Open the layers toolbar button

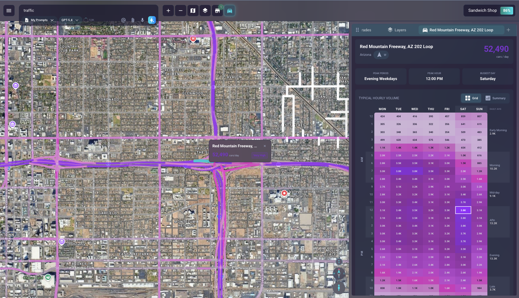[x=205, y=11]
